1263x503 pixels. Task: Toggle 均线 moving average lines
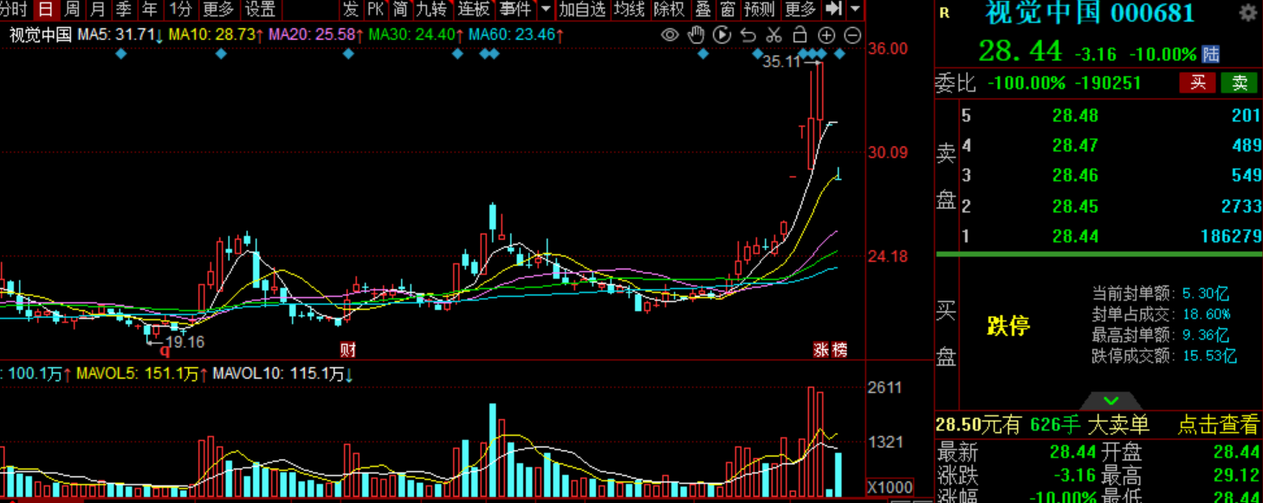(x=629, y=10)
